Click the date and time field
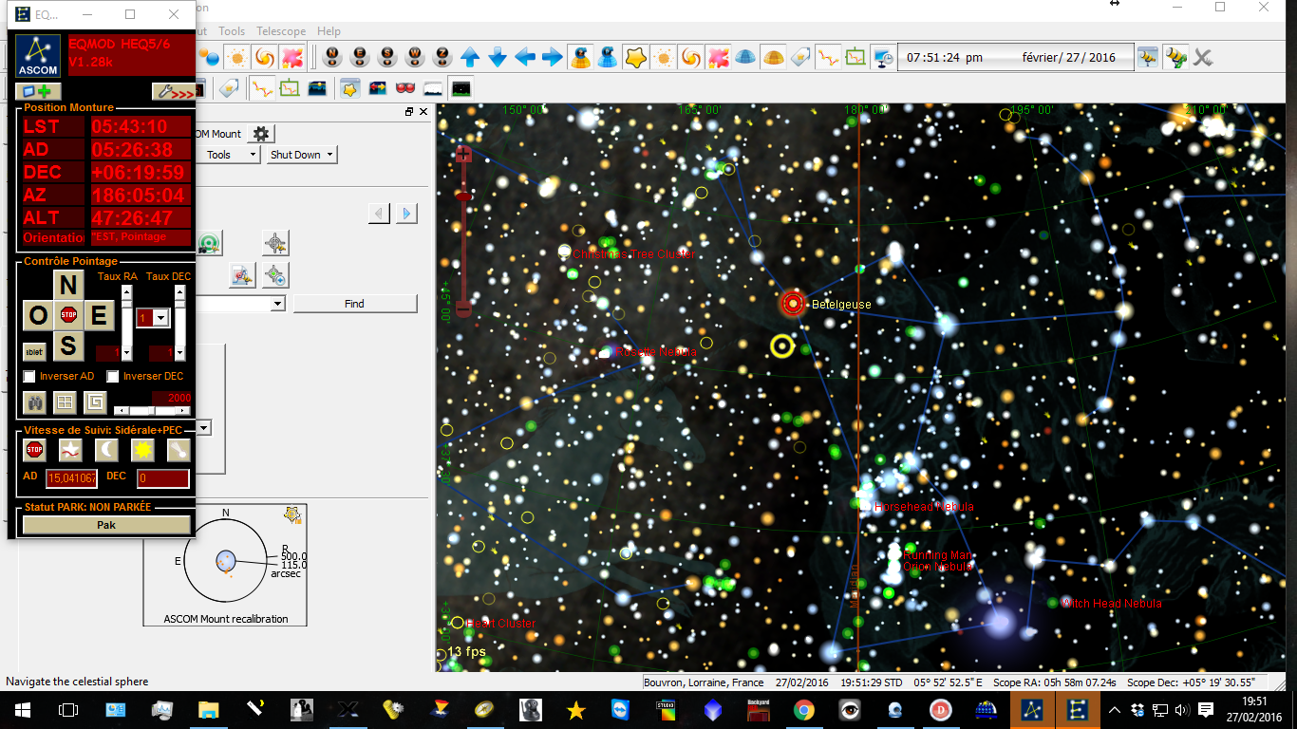This screenshot has width=1297, height=729. point(1015,57)
